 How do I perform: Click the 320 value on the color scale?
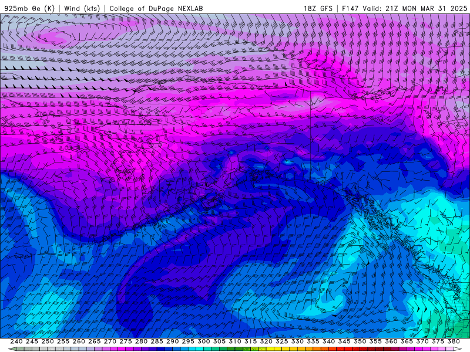[x=266, y=341]
